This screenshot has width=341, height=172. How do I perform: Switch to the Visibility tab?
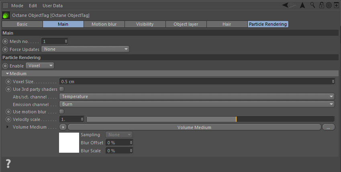(x=145, y=24)
